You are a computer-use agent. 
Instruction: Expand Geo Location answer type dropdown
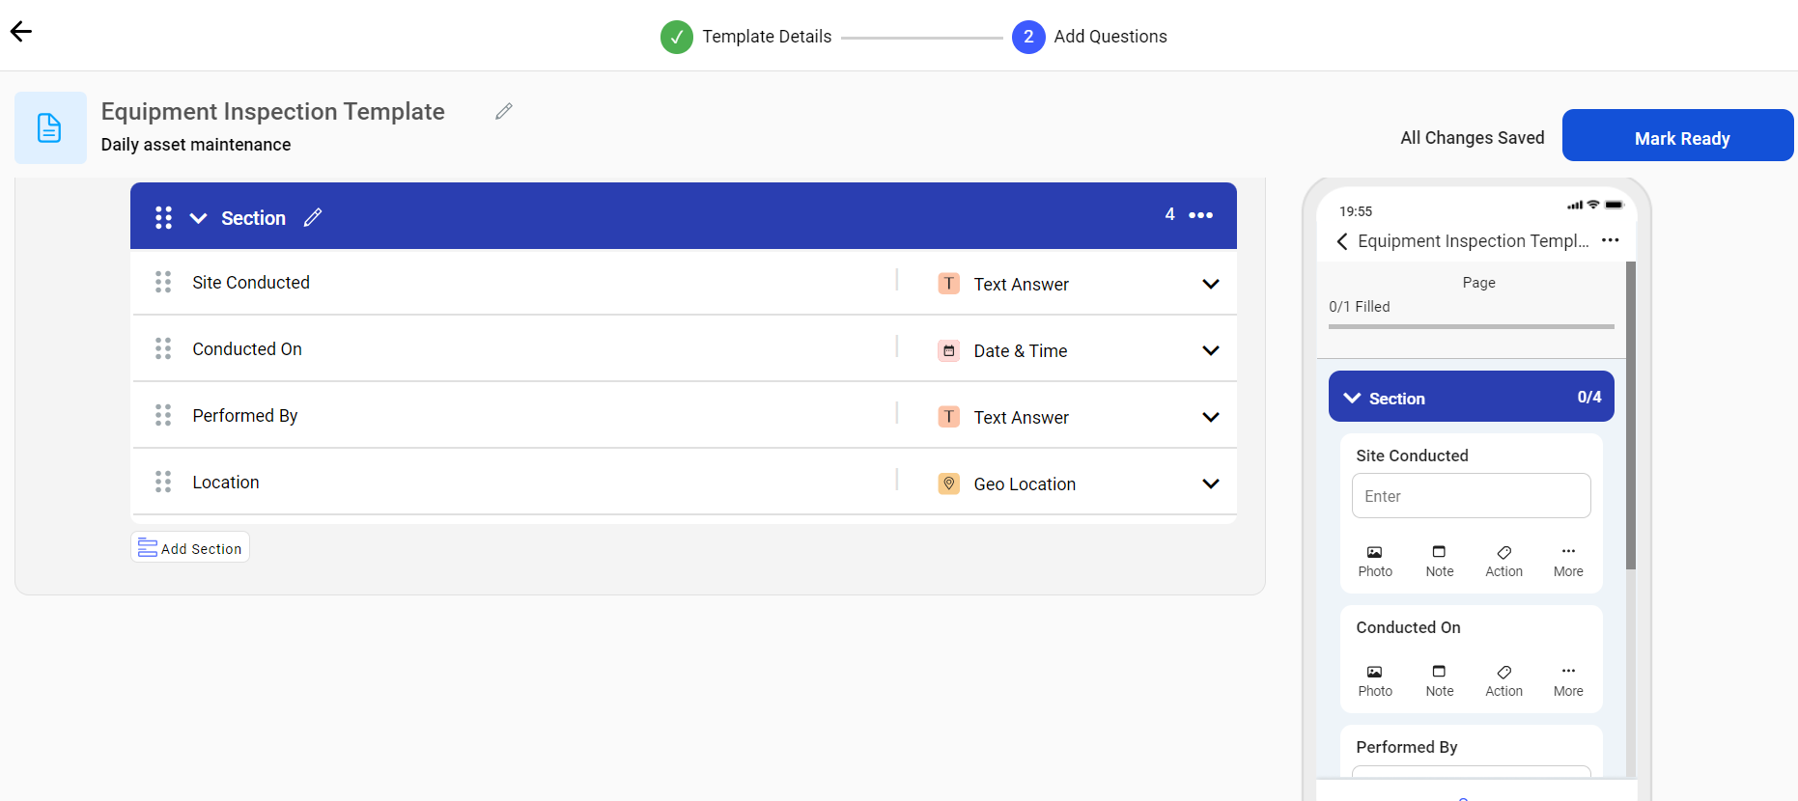pos(1210,483)
